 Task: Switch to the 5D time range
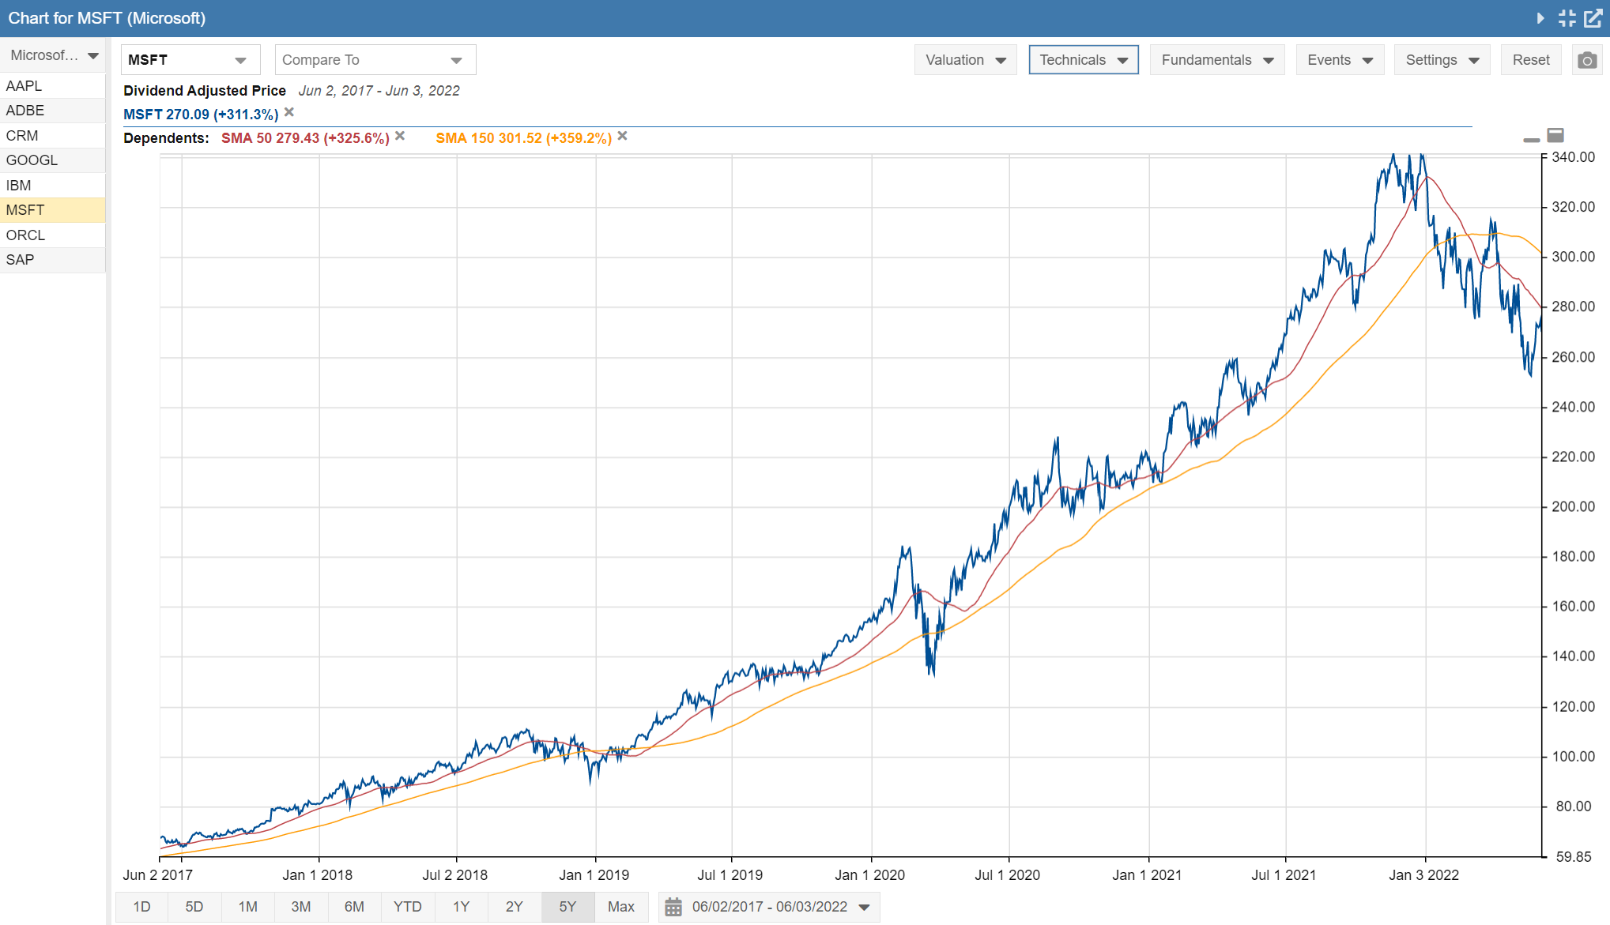[x=194, y=907]
